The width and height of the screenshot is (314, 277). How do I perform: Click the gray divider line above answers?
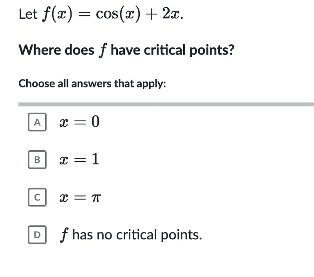166,104
